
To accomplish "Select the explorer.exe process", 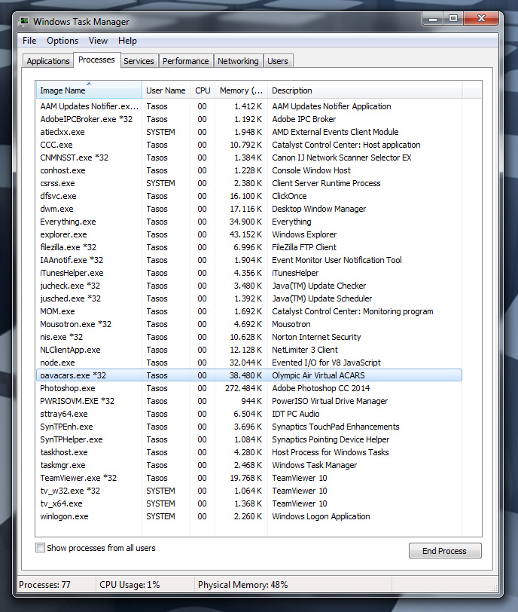I will click(x=249, y=234).
